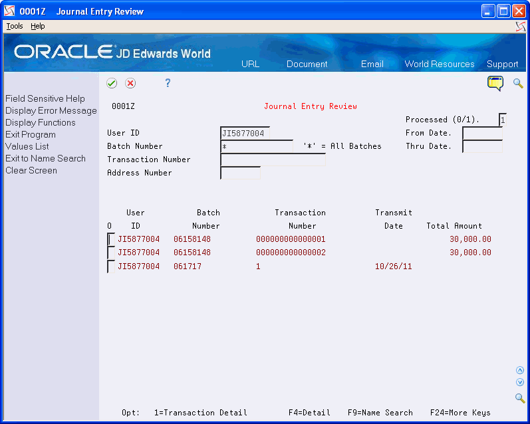The width and height of the screenshot is (530, 424).
Task: Click the page down arrow icon
Action: click(x=520, y=382)
